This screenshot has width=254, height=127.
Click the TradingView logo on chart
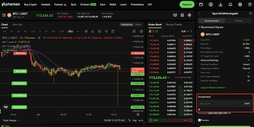click(x=6, y=107)
